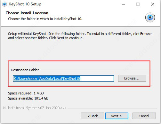This screenshot has height=124, width=161.
Task: Click the KeyShot 10 Setup title text
Action: click(x=25, y=4)
